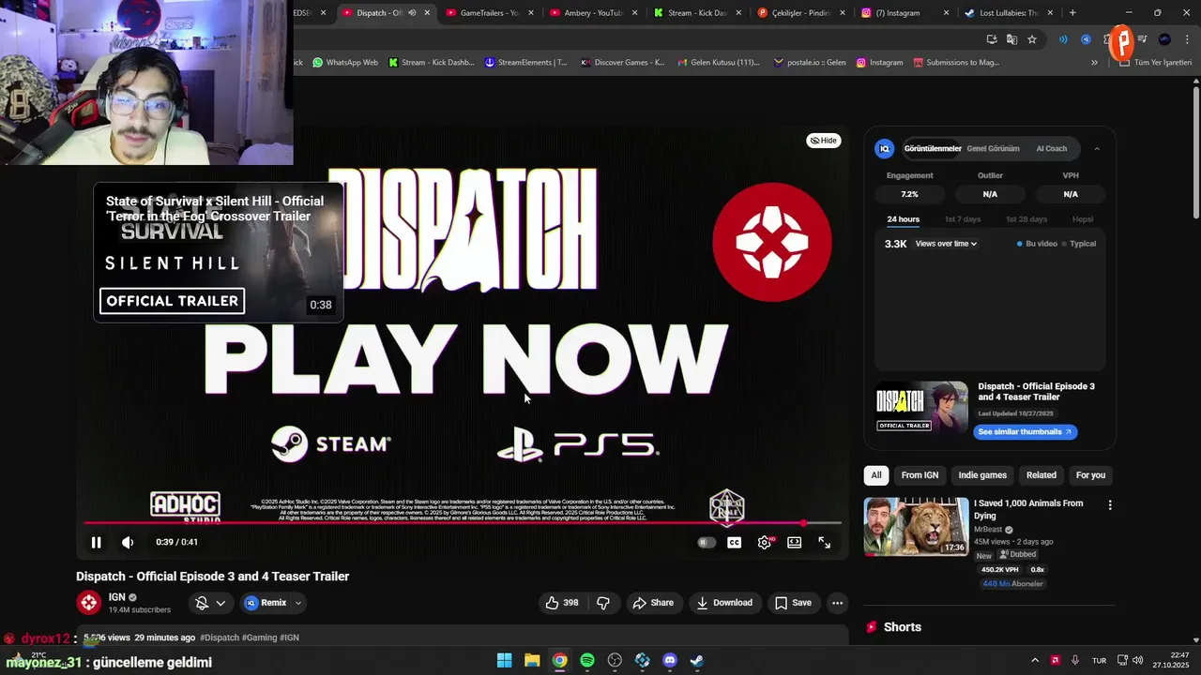Image resolution: width=1201 pixels, height=675 pixels.
Task: Open the Chrome profile avatar
Action: click(x=1164, y=39)
